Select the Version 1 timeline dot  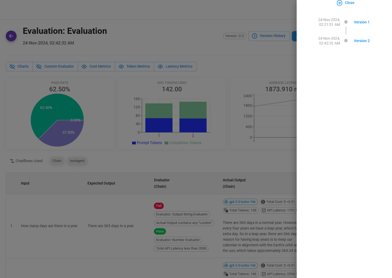point(346,22)
